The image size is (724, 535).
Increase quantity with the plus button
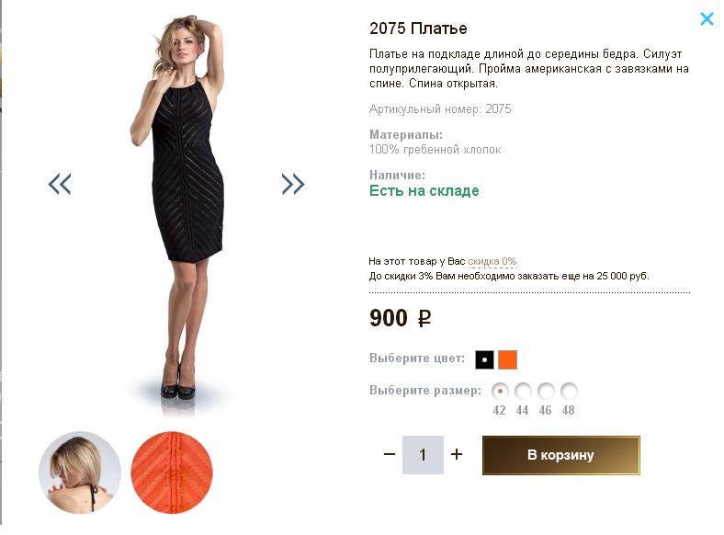(457, 454)
